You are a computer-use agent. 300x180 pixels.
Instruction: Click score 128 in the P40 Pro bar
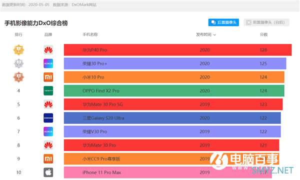(263, 50)
